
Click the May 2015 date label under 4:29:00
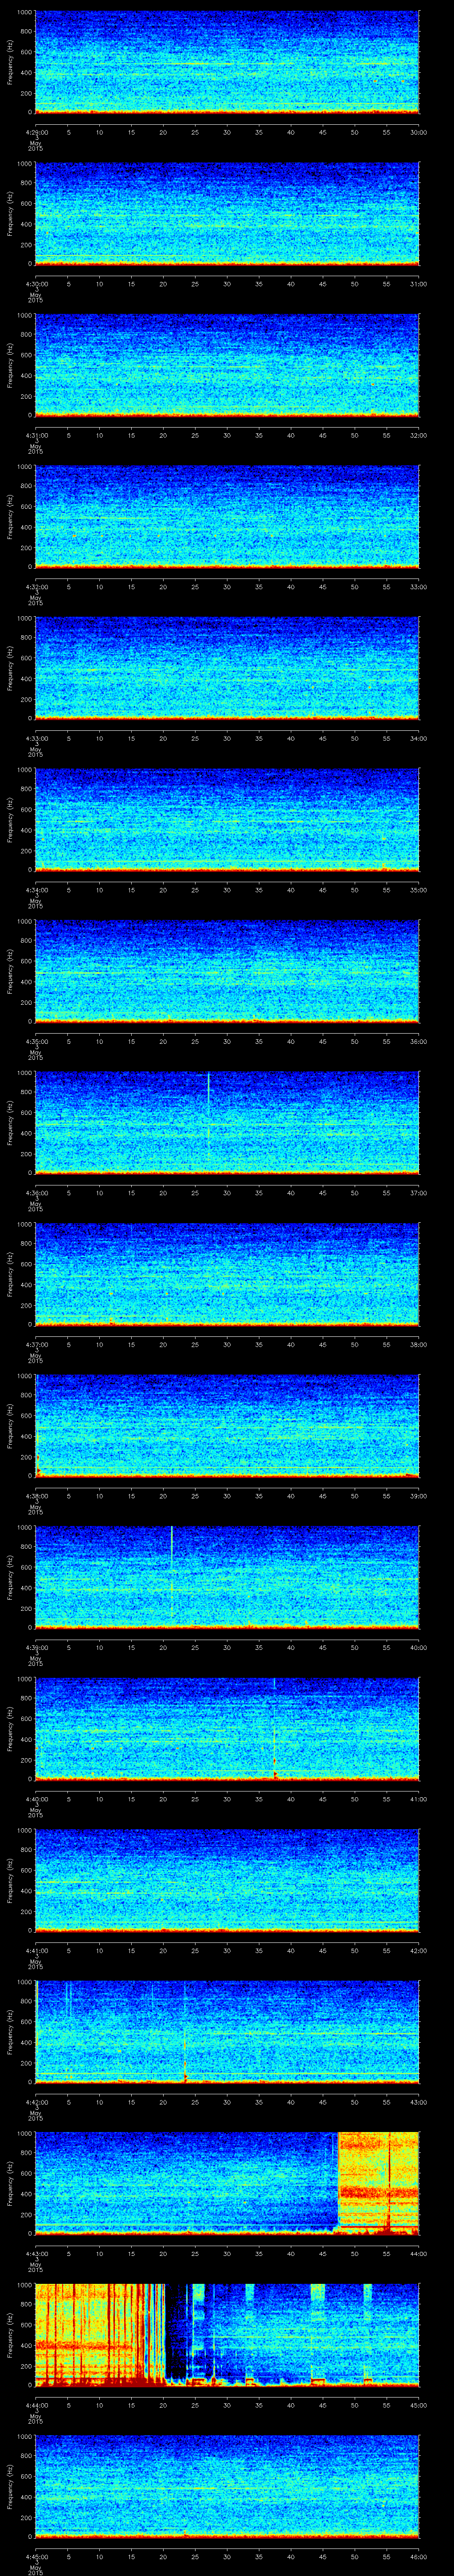point(35,145)
